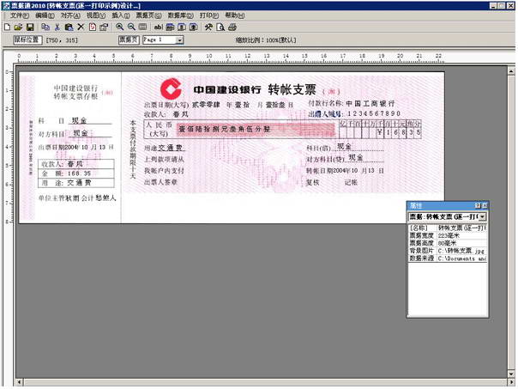Open the 数据库(D) menu

[181, 15]
